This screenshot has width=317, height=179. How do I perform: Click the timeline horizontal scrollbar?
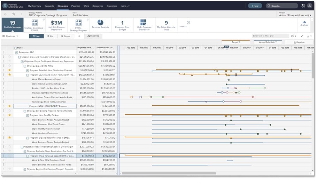point(169,173)
